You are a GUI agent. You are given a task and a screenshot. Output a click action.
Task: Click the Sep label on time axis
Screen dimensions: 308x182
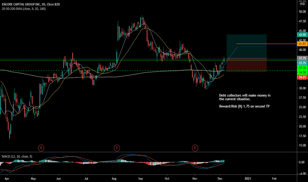coord(140,179)
